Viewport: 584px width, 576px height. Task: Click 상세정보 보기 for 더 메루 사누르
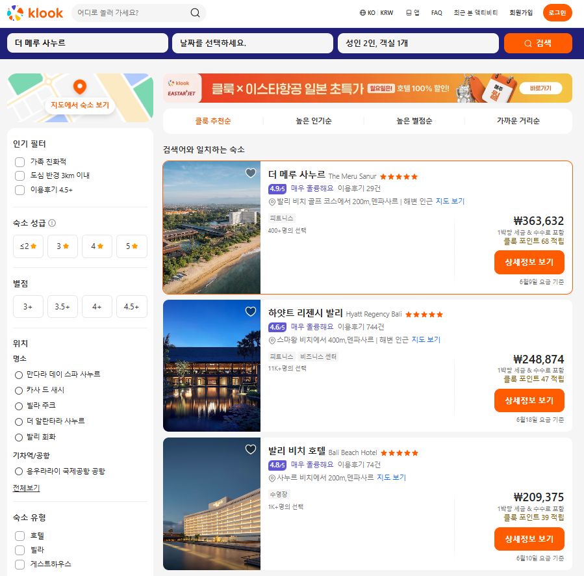pyautogui.click(x=529, y=262)
